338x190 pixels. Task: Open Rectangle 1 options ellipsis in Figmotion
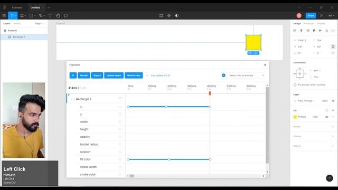coord(120,98)
